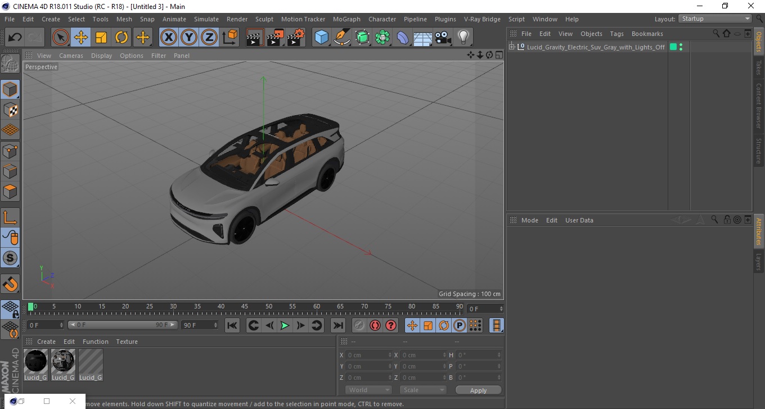765x409 pixels.
Task: Switch to Points mode
Action: [10, 151]
